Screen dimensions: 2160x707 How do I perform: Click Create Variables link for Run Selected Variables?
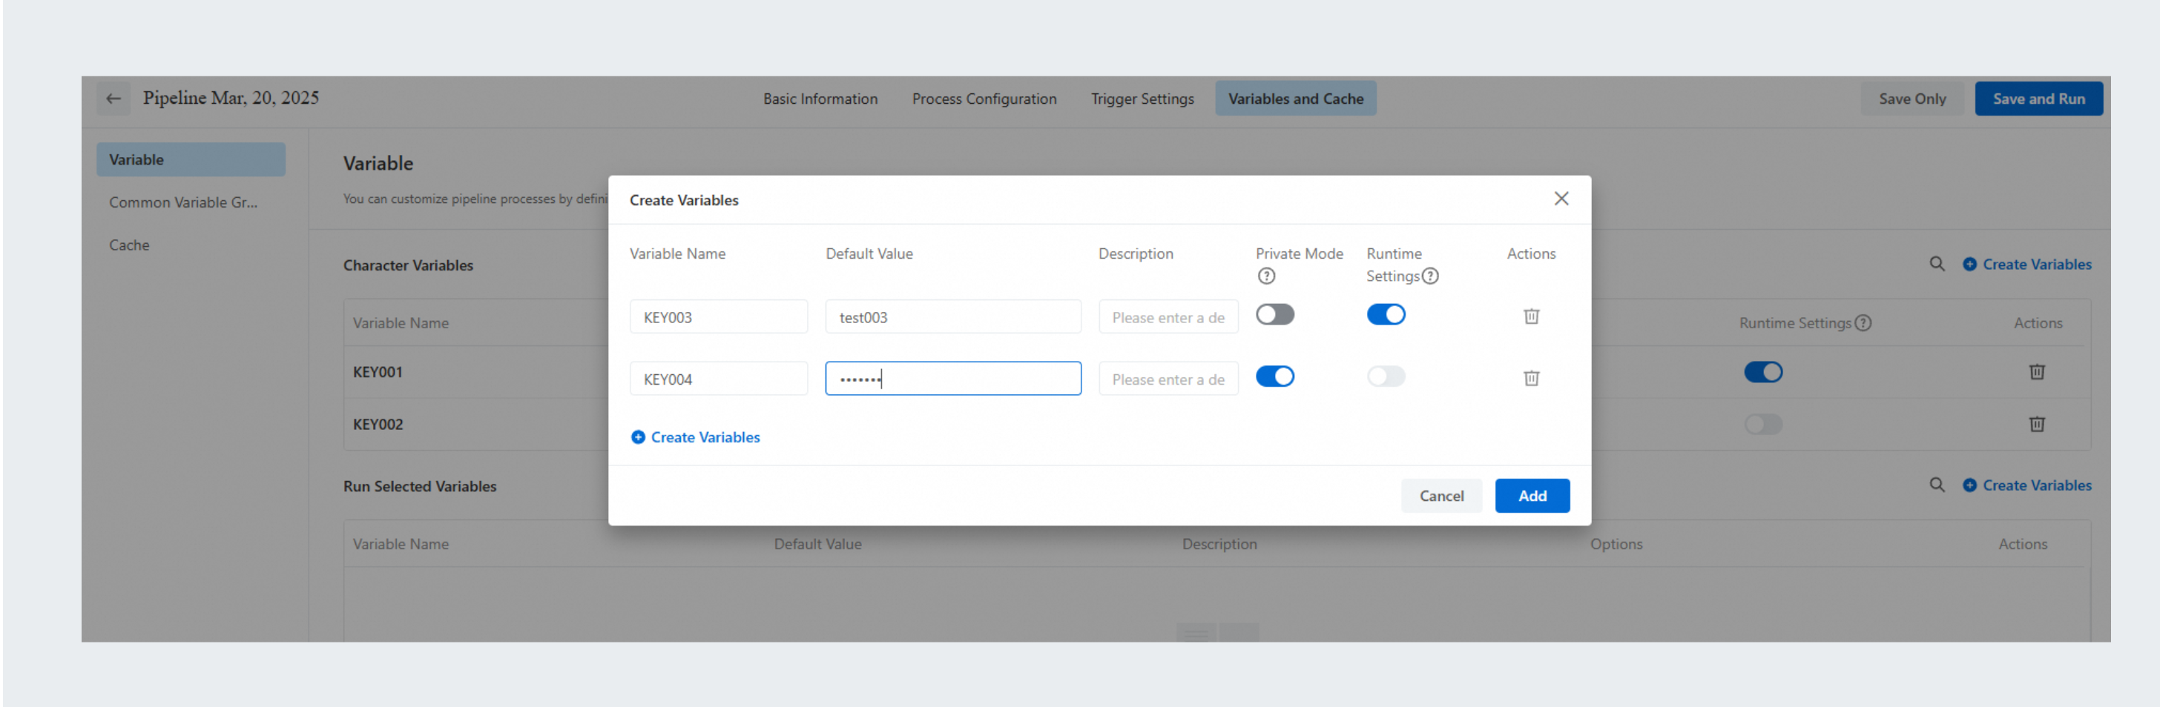pyautogui.click(x=2037, y=486)
